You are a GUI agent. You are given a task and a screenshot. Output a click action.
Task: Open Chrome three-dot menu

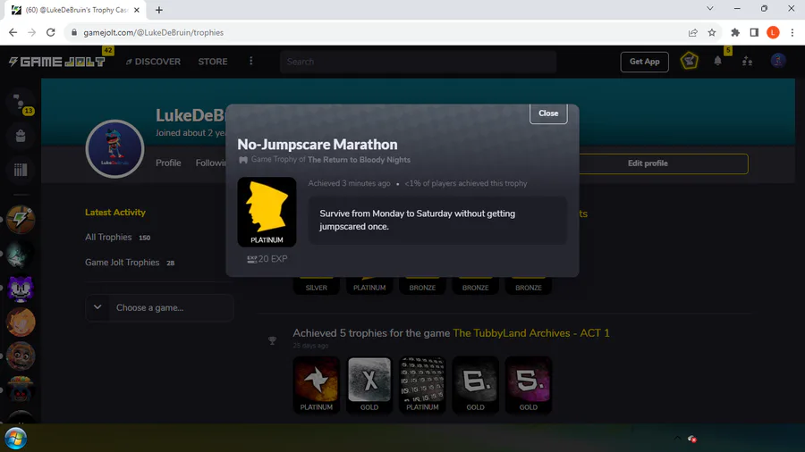click(x=792, y=32)
